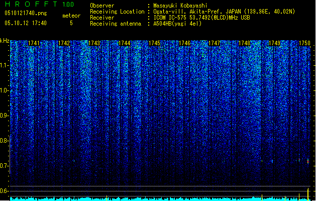Select antenna value A504HB(yagi 4el)
The image size is (316, 201).
coord(177,24)
